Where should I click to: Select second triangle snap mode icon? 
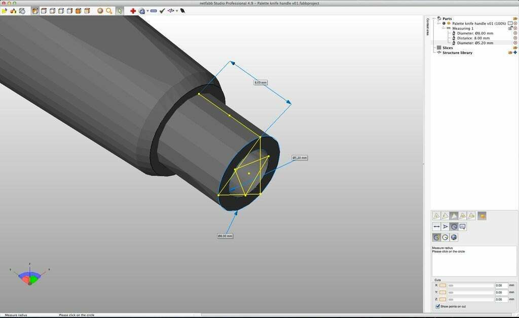tap(445, 216)
